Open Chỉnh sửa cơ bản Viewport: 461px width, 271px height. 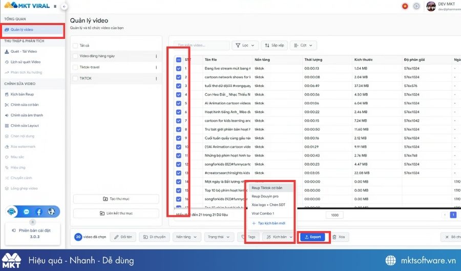tap(25, 105)
